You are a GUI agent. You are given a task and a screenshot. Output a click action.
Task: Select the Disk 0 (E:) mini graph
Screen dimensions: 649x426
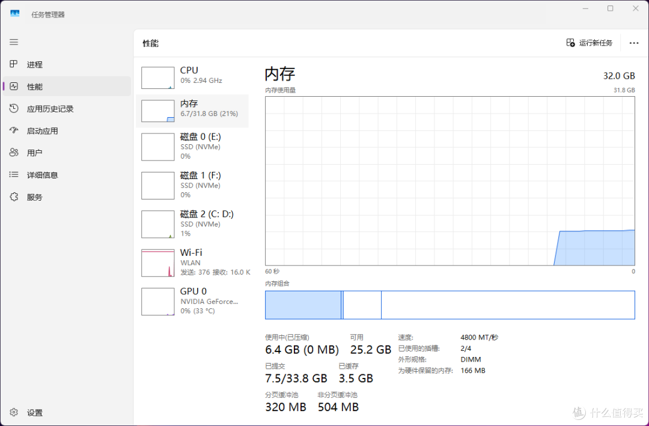(x=157, y=147)
